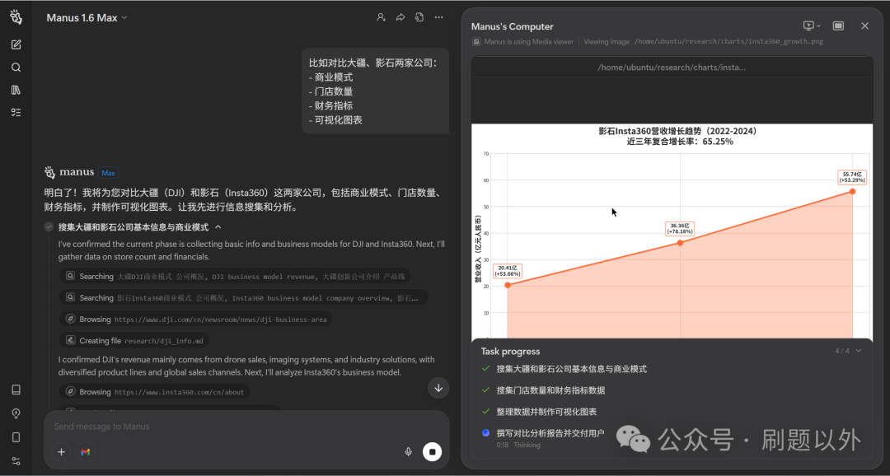The width and height of the screenshot is (890, 476).
Task: Click the Send message to Manus input field
Action: 231,427
